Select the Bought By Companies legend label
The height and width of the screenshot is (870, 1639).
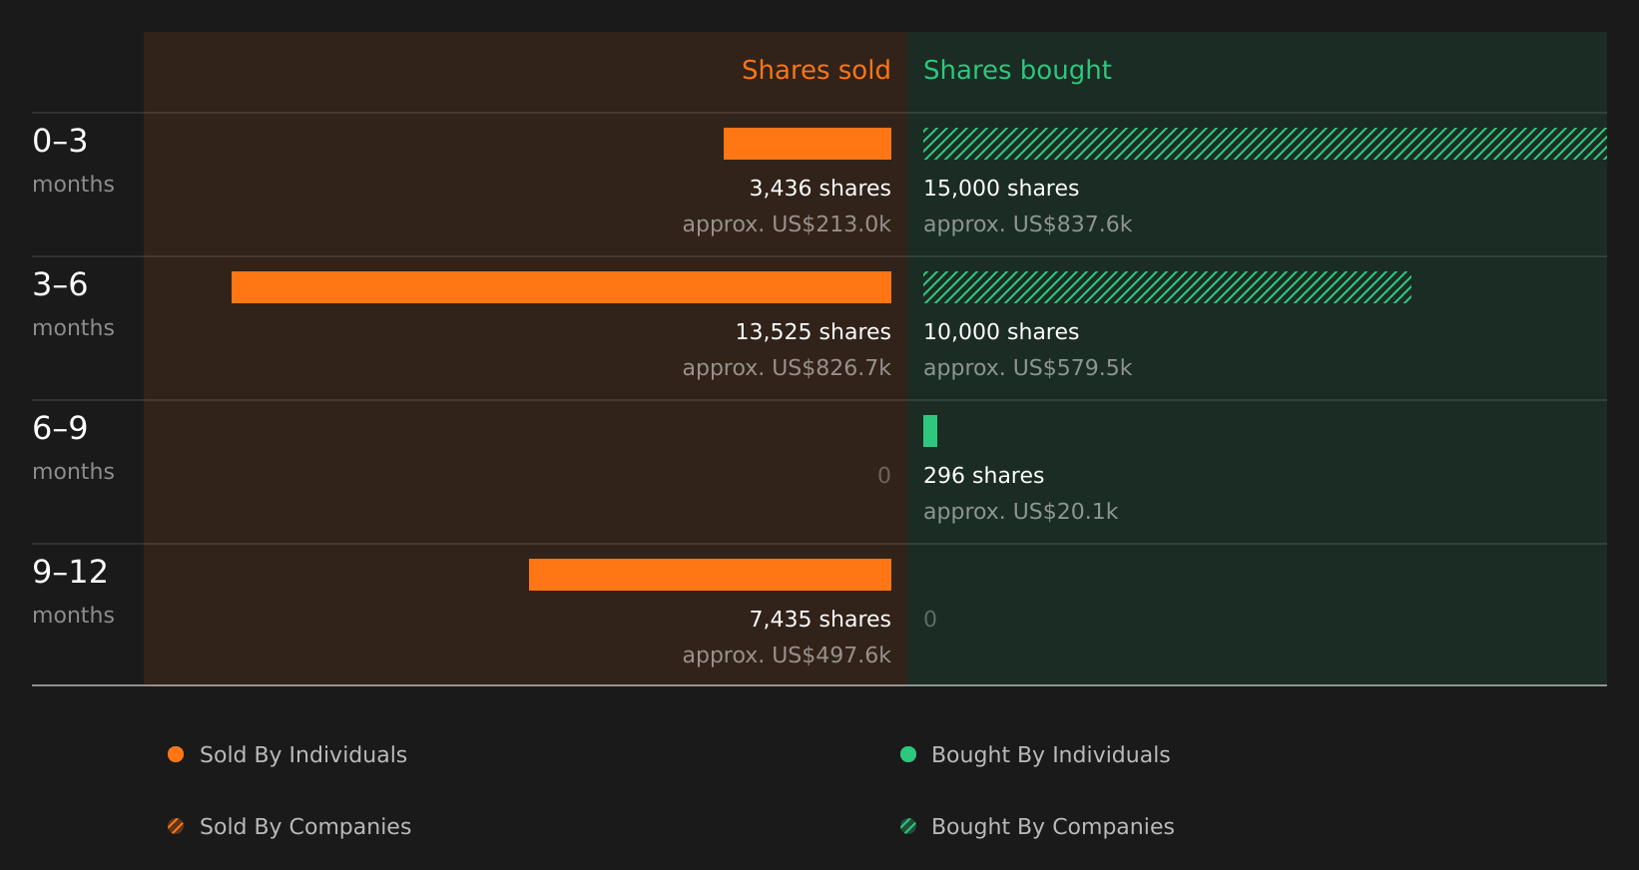1052,827
